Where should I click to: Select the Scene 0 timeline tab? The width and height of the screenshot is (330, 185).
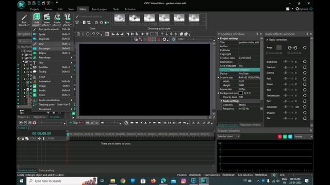(x=23, y=128)
